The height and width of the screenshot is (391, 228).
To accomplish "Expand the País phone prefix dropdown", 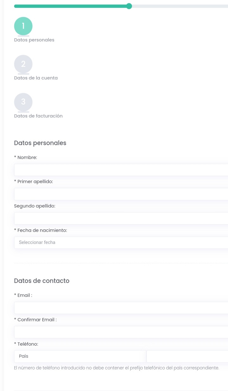I will tap(80, 356).
